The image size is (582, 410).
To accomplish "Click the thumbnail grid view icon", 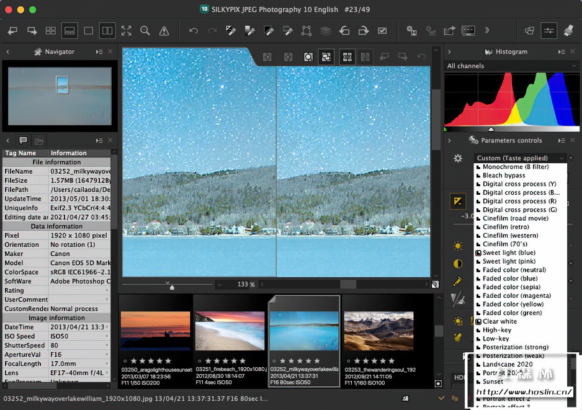I will (x=51, y=30).
